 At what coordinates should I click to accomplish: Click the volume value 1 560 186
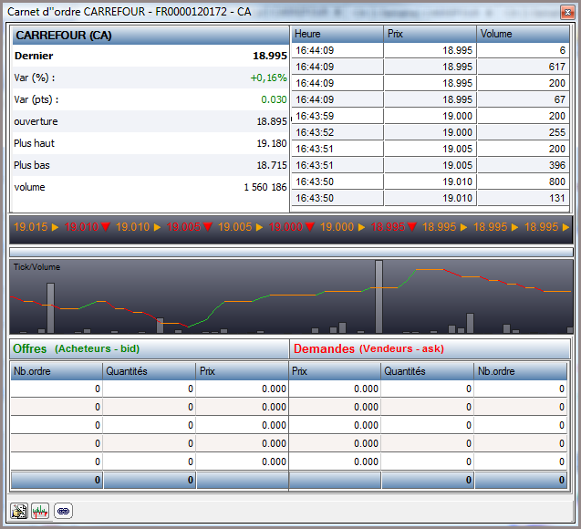[265, 187]
